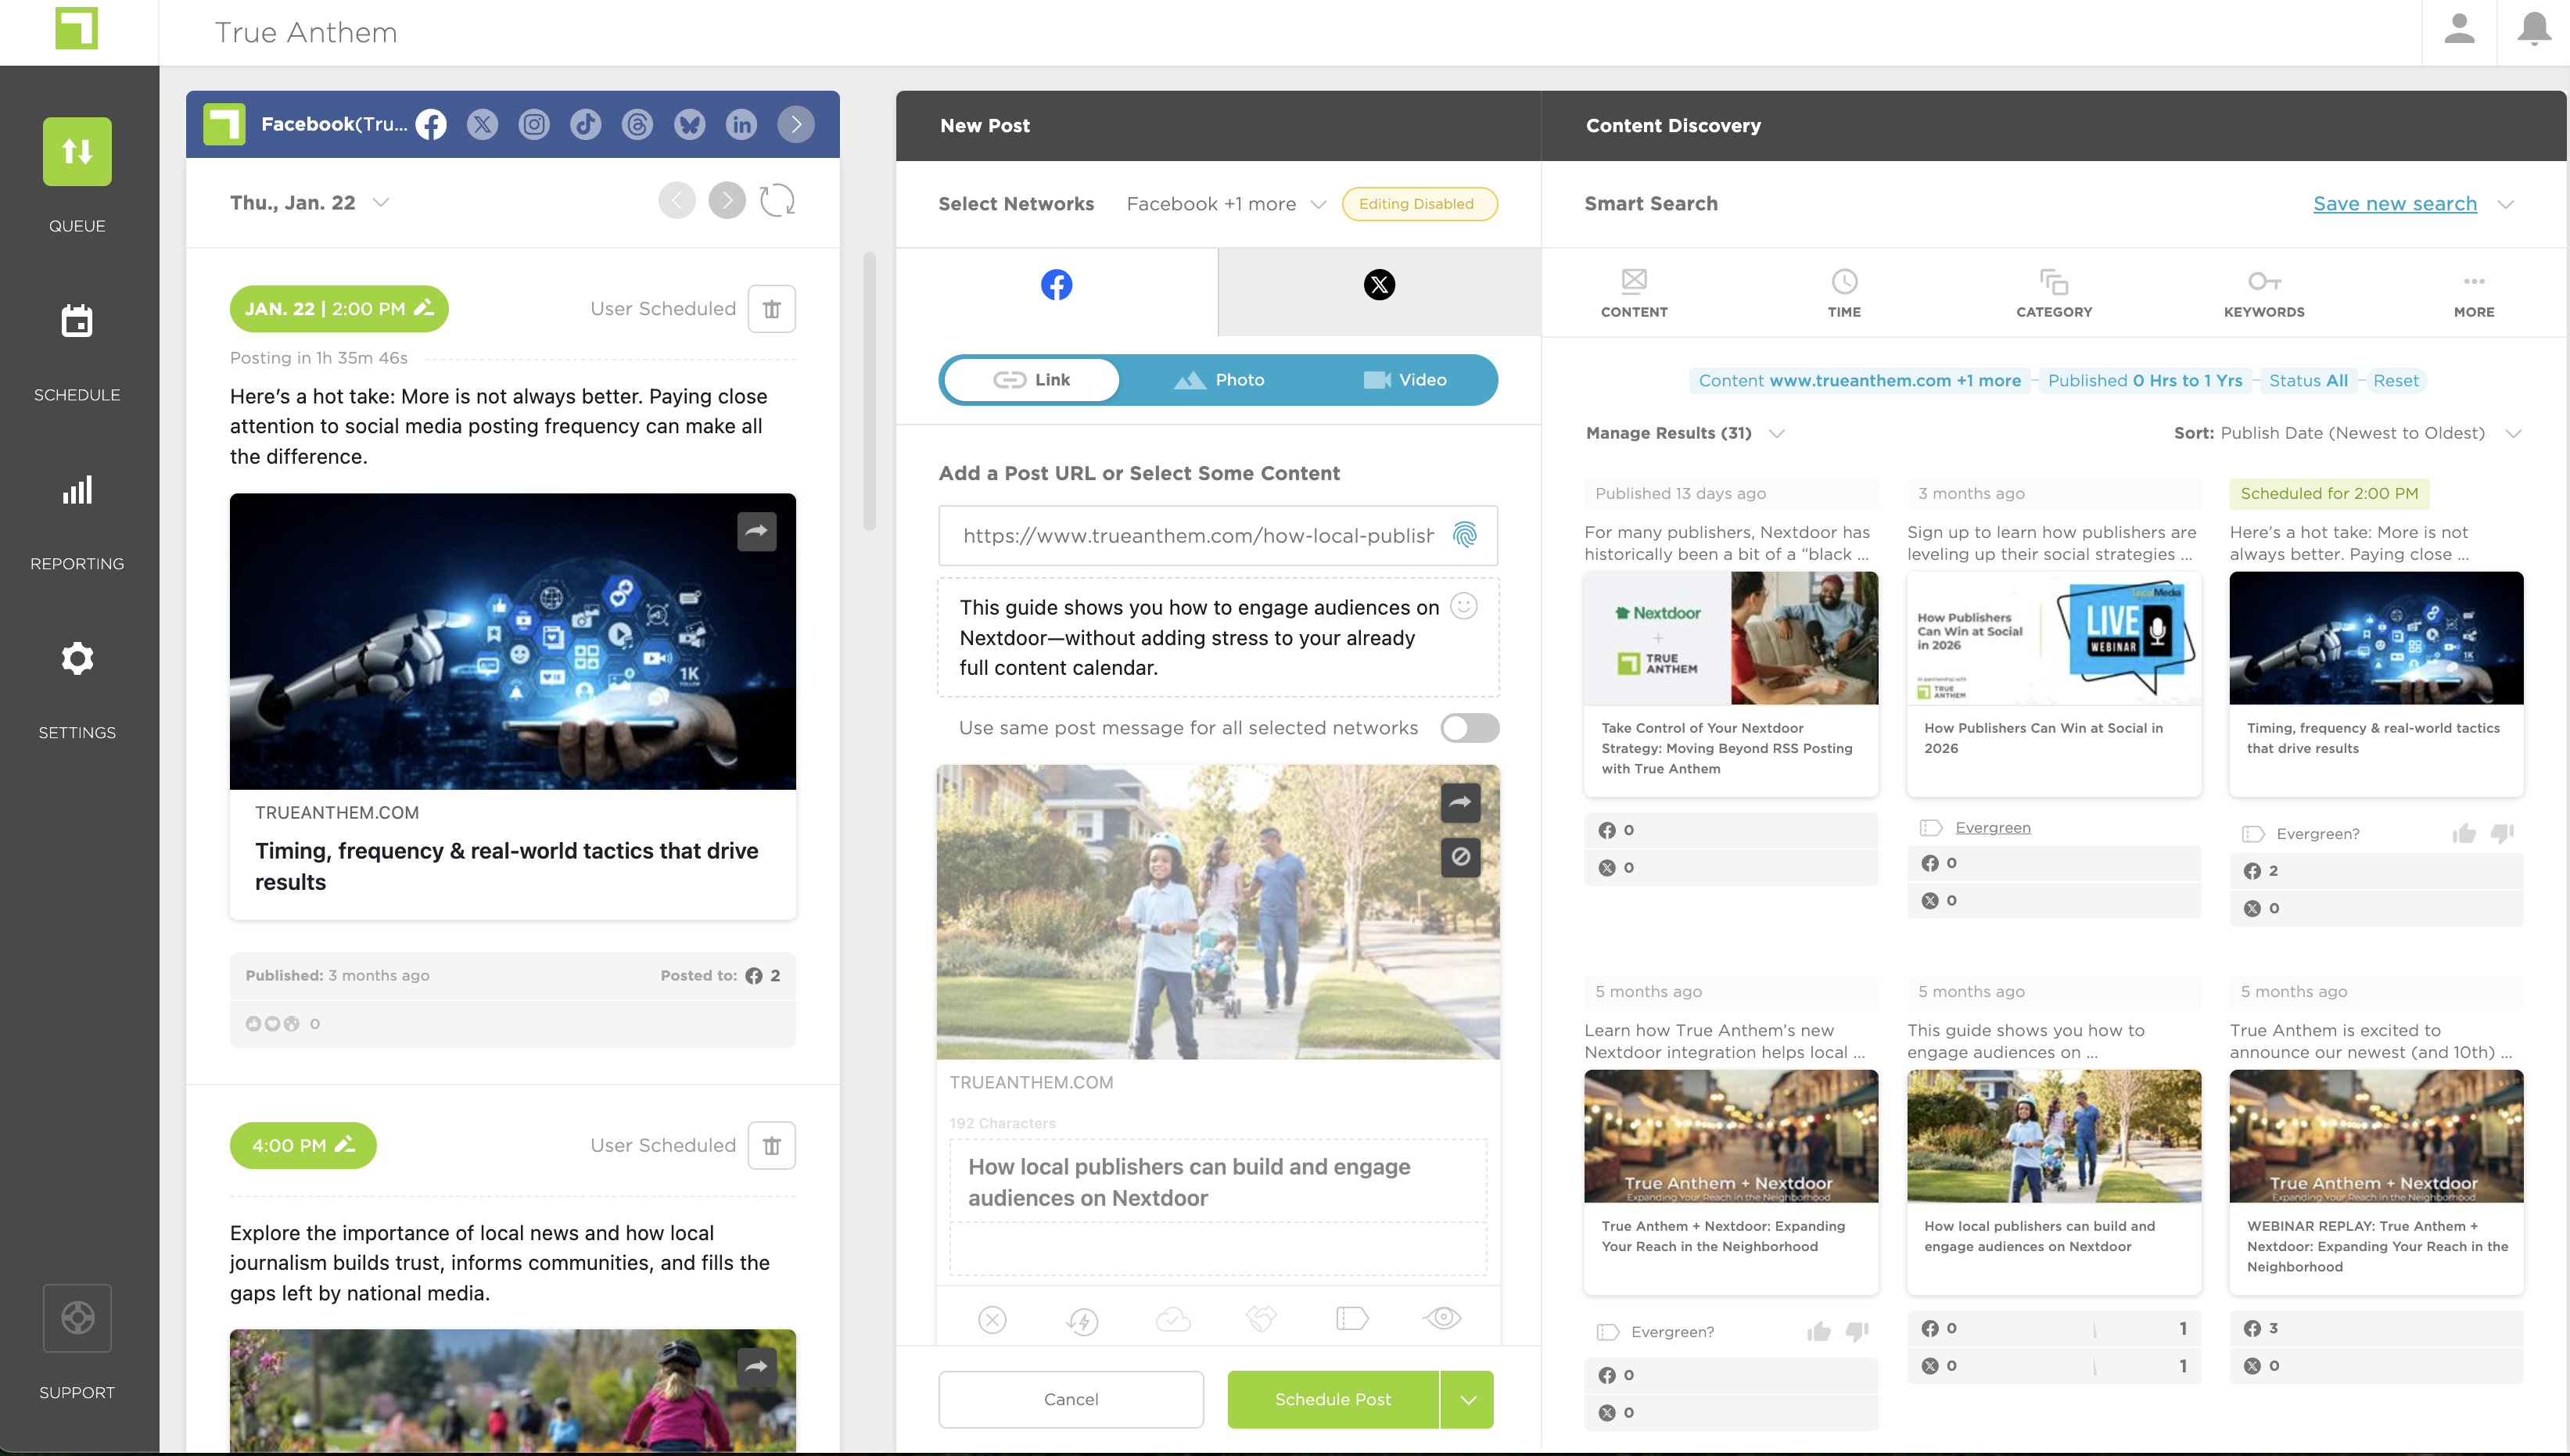Select the Photo post type tab

[x=1220, y=380]
